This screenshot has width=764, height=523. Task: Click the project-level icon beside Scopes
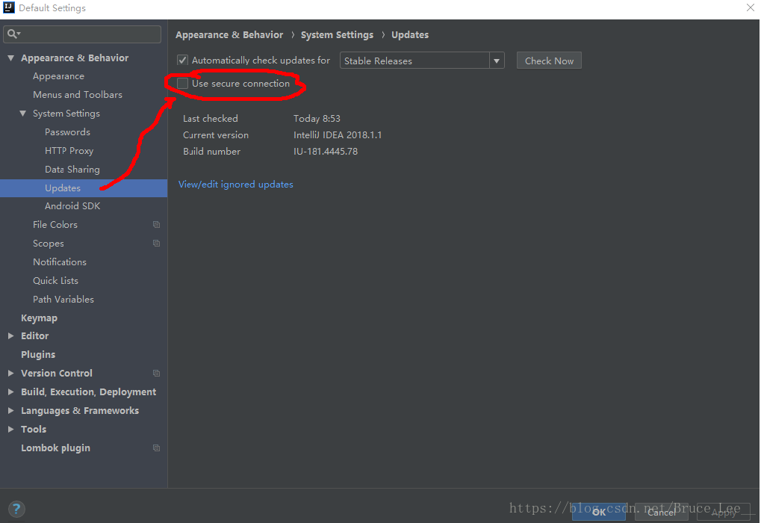click(x=156, y=244)
